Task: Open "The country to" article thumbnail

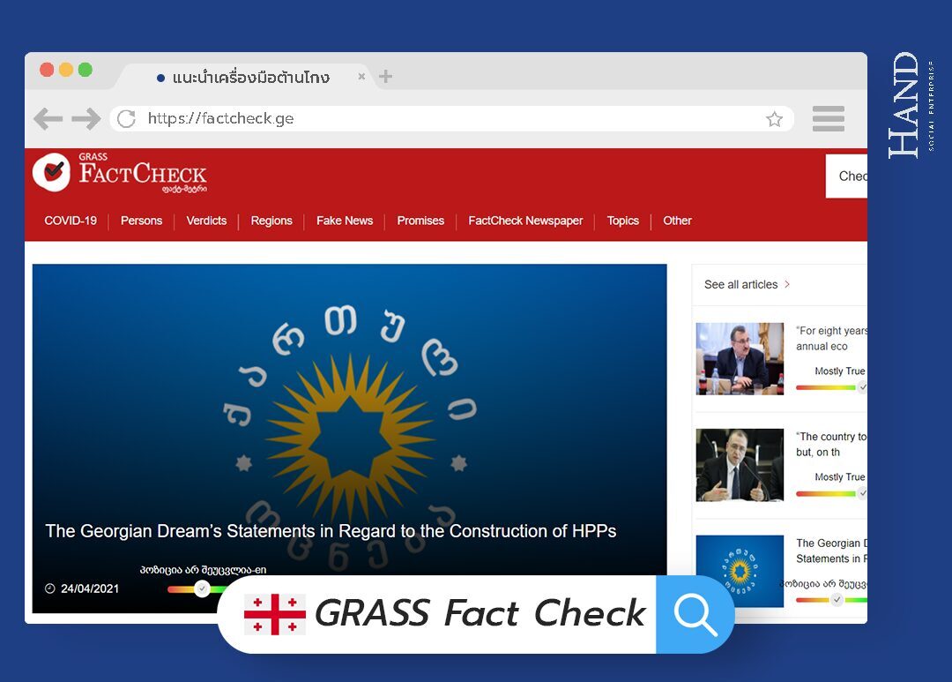Action: (x=740, y=465)
